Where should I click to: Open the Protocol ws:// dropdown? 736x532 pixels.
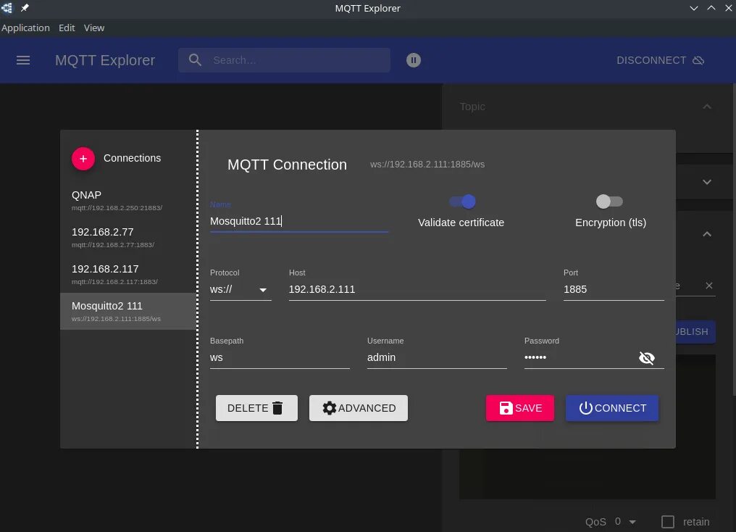pyautogui.click(x=241, y=289)
